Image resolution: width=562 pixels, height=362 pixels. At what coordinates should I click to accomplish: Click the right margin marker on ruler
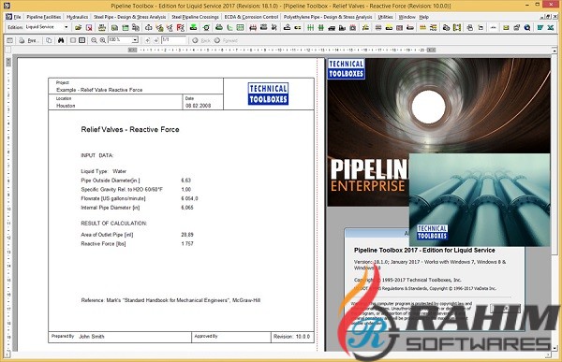[431, 51]
